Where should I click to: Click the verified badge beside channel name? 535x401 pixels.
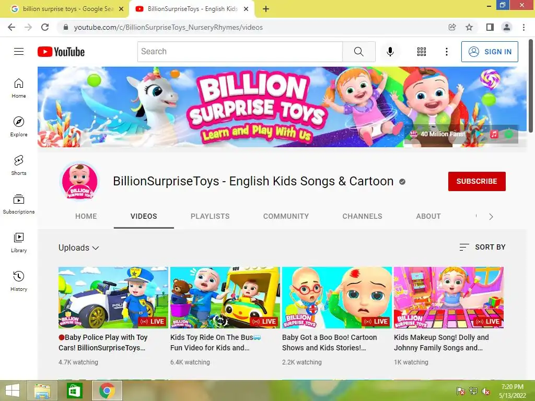coord(402,182)
